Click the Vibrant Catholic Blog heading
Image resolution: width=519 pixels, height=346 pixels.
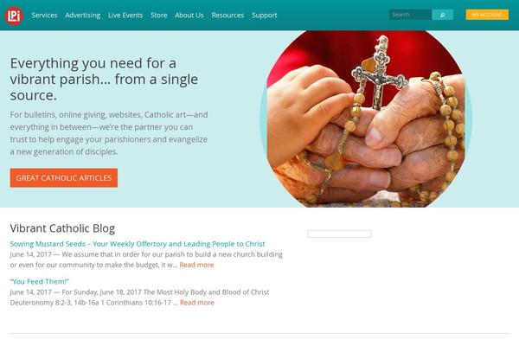tap(62, 228)
